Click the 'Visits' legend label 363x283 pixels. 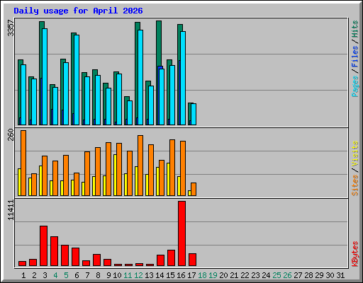(354, 154)
